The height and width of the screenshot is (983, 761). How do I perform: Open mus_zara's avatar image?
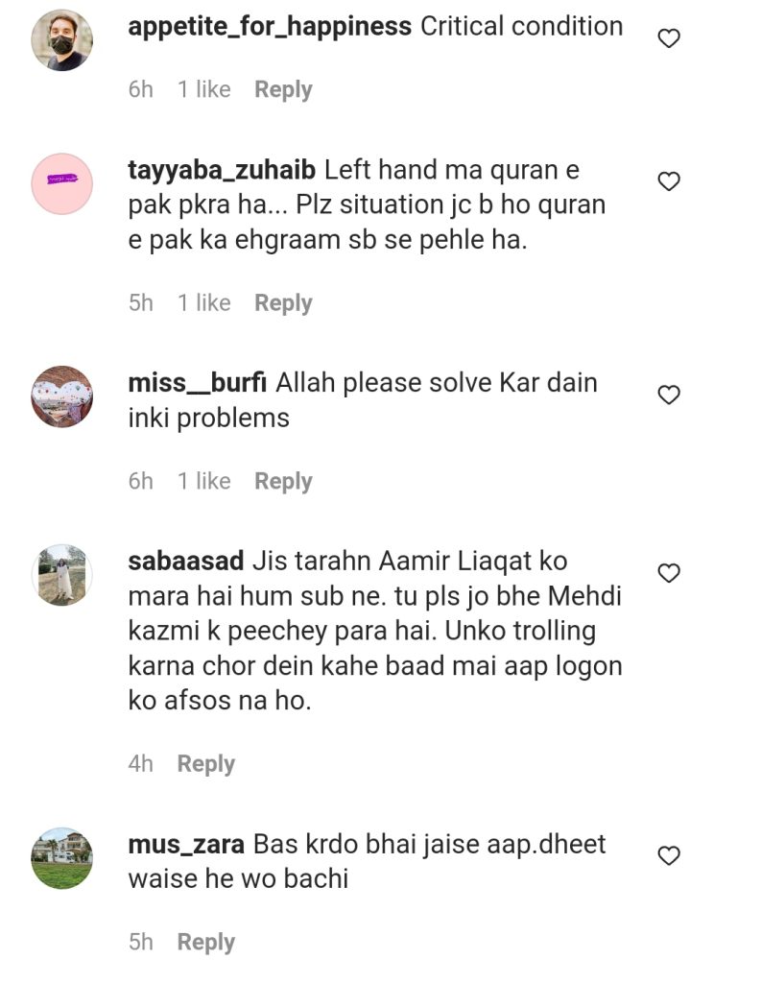(62, 857)
